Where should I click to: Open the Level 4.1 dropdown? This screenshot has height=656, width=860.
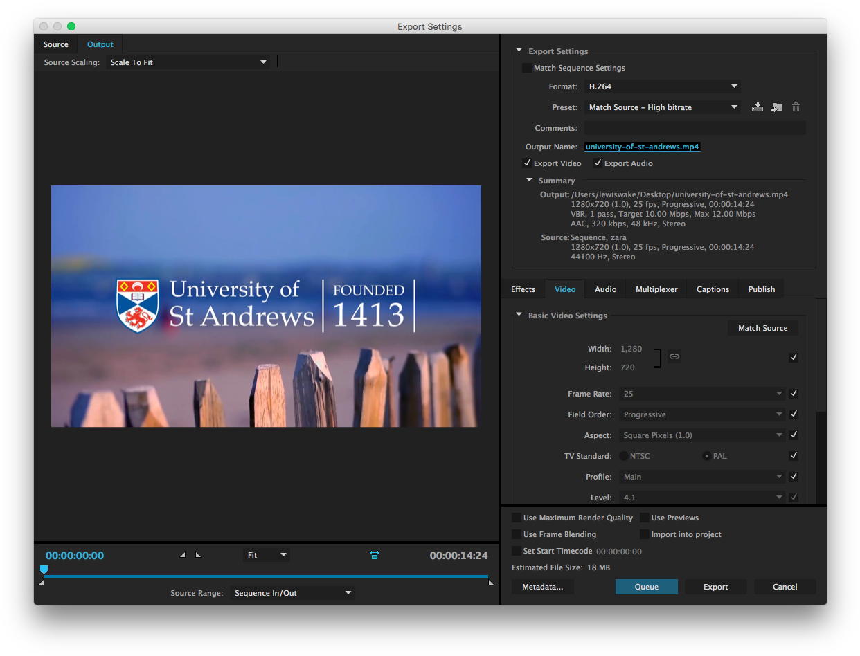[x=702, y=497]
